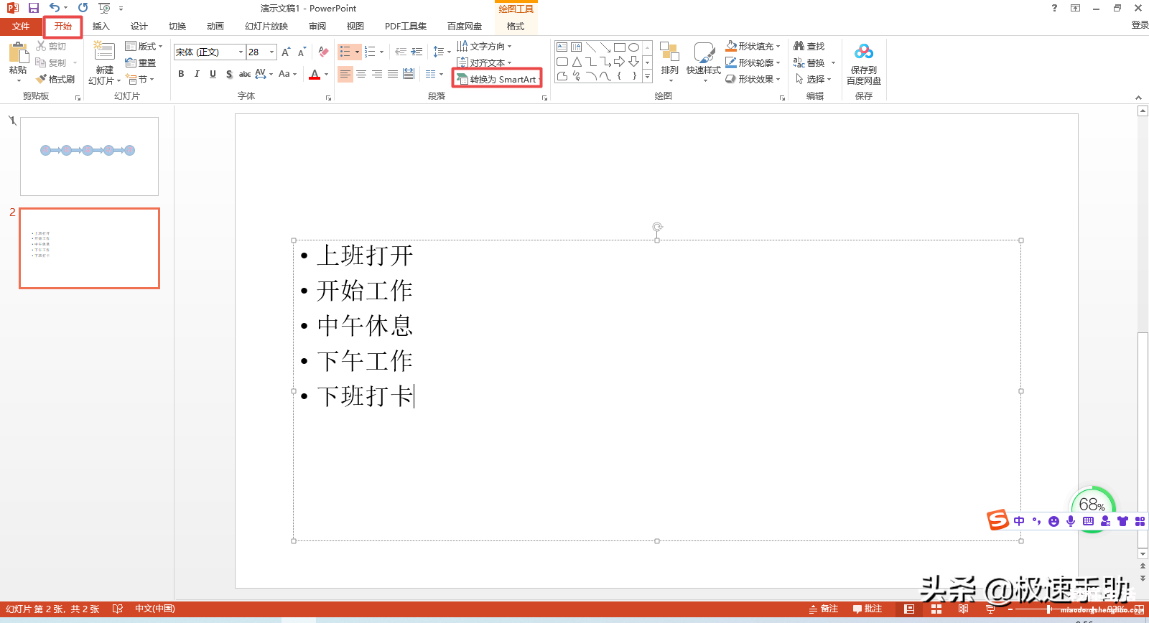Switch to slide sorter view in status bar

pos(936,609)
